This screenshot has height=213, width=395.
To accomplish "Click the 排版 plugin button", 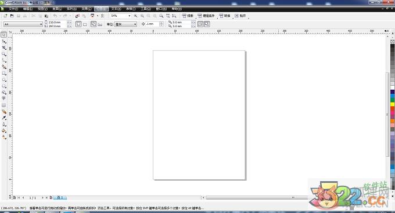I will coord(188,16).
